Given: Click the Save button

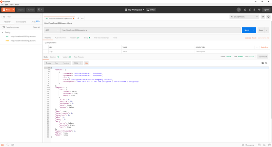Looking at the screenshot, I should [x=261, y=30].
